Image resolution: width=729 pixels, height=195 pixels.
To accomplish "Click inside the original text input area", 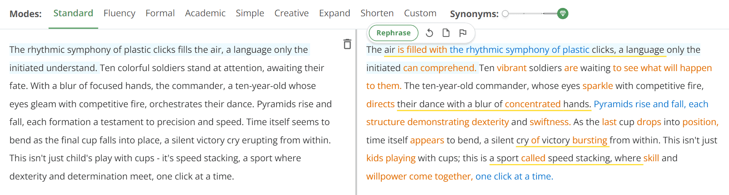I will pyautogui.click(x=171, y=113).
